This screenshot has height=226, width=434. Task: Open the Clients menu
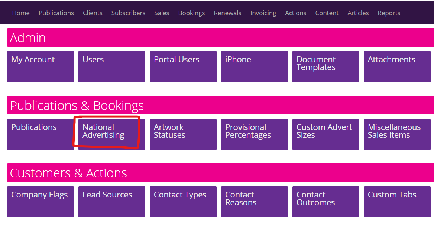click(x=93, y=13)
